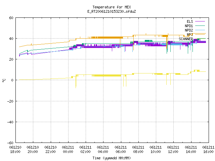
Task: Click the purple ELS legend line sample
Action: 200,21
